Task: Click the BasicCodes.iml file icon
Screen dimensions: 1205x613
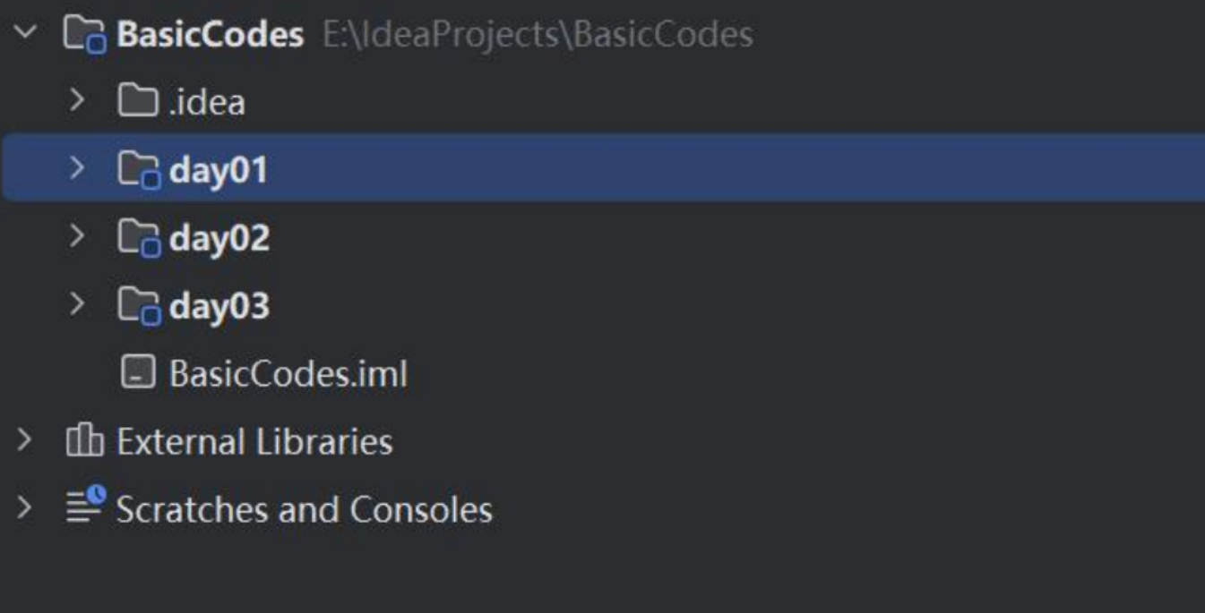Action: coord(138,372)
